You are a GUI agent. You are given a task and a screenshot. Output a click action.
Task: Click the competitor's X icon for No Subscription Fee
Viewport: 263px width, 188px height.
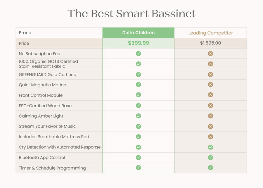(x=210, y=54)
